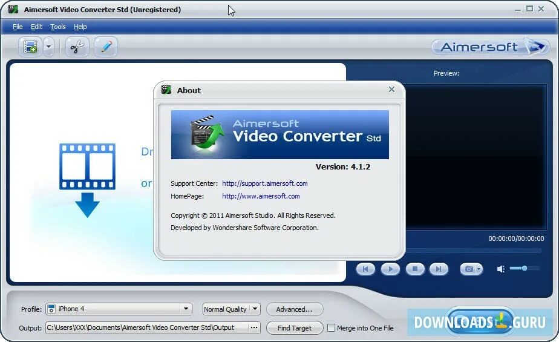
Task: Open the pencil Edit tool
Action: (x=106, y=47)
